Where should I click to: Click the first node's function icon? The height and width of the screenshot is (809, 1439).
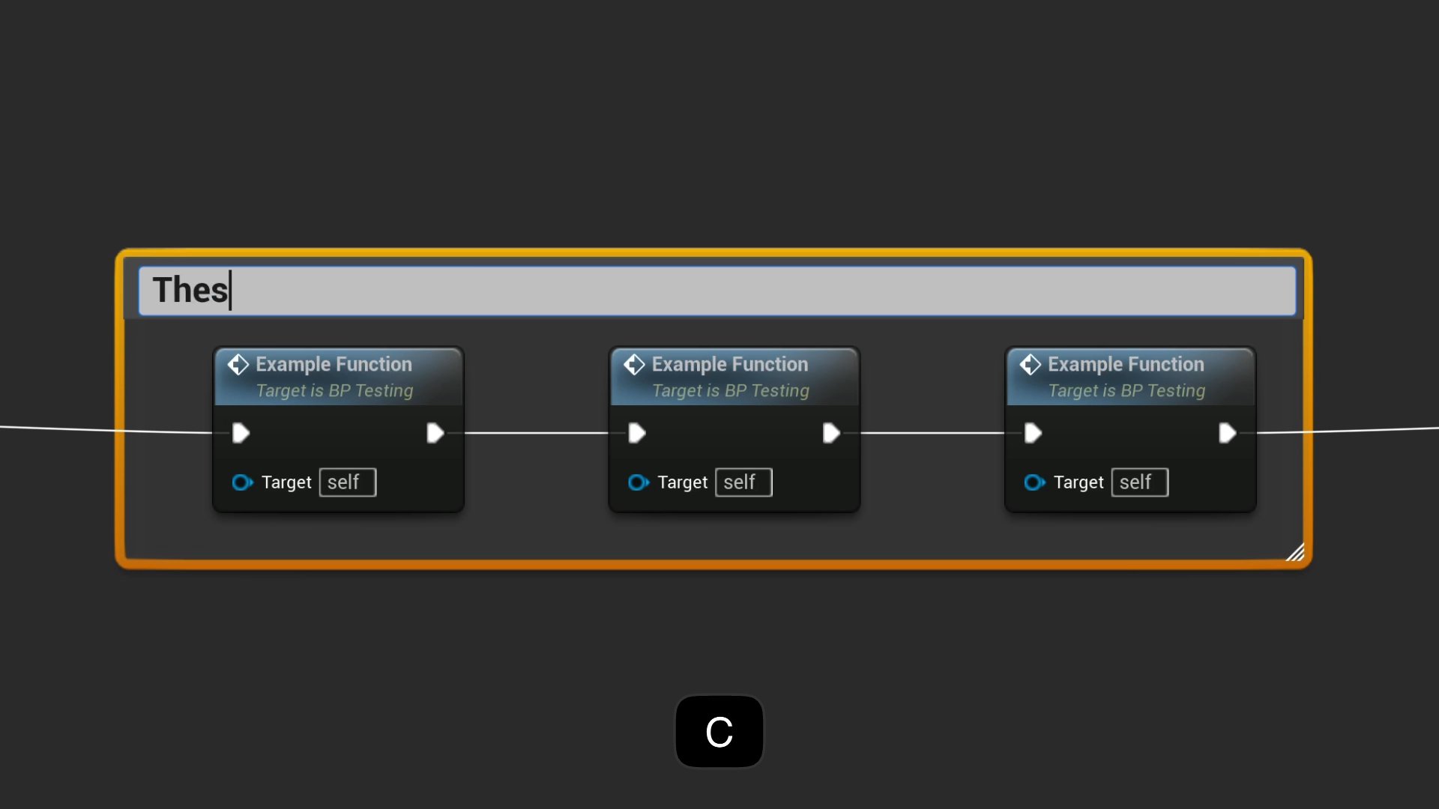[238, 365]
